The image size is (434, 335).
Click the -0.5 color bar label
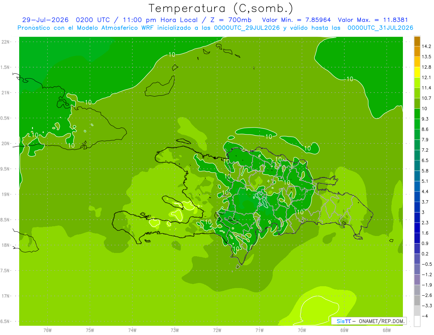[x=426, y=264]
